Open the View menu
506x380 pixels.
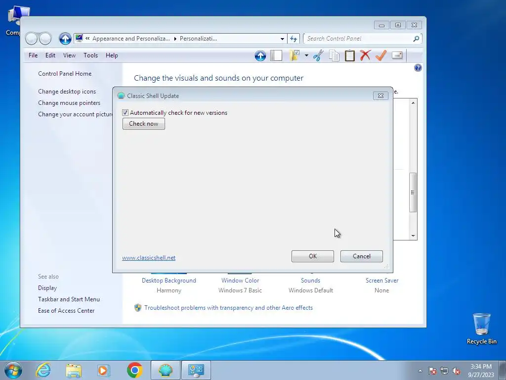coord(69,55)
